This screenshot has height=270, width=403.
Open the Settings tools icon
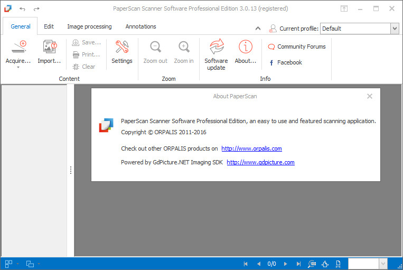(x=122, y=47)
